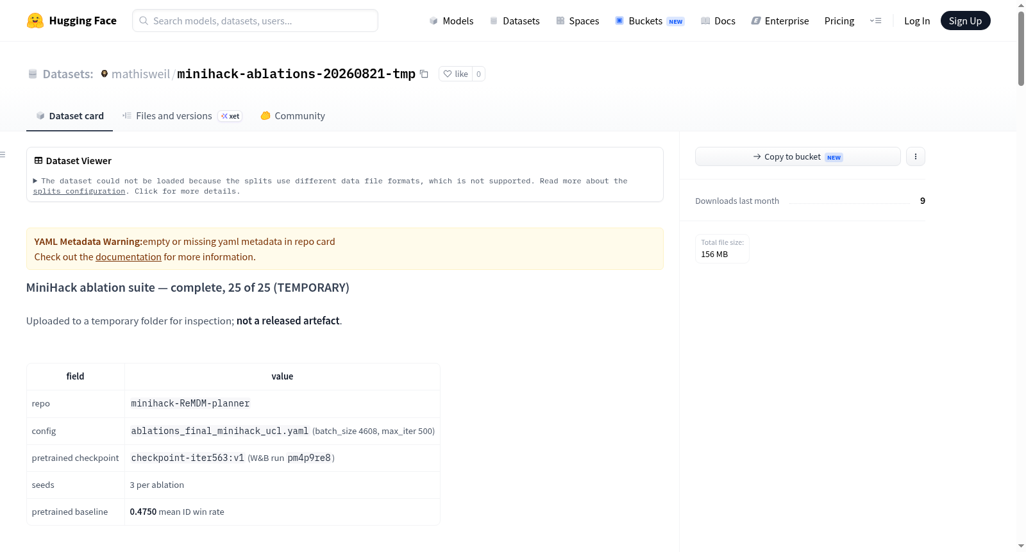Open the splits configuration link
1026x552 pixels.
click(x=79, y=191)
